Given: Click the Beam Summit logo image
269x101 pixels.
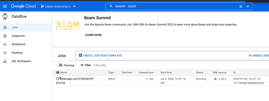Looking at the screenshot, I should pyautogui.click(x=68, y=26).
